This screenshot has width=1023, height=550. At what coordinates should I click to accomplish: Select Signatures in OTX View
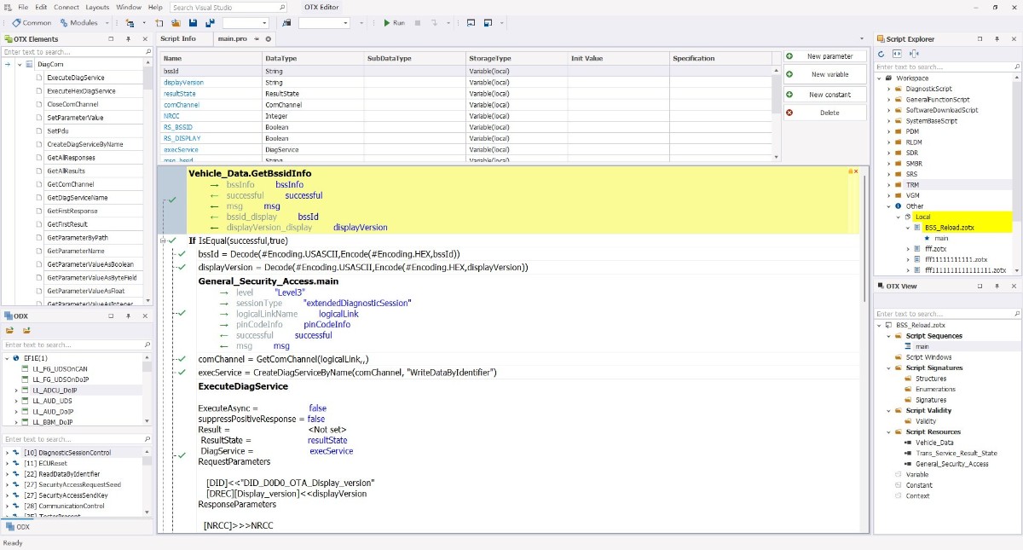click(931, 400)
